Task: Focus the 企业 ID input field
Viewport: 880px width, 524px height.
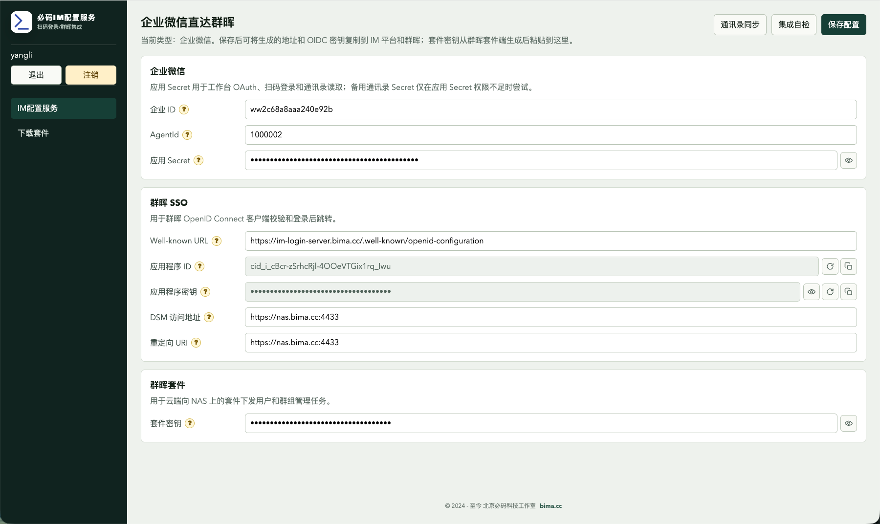Action: pos(551,109)
